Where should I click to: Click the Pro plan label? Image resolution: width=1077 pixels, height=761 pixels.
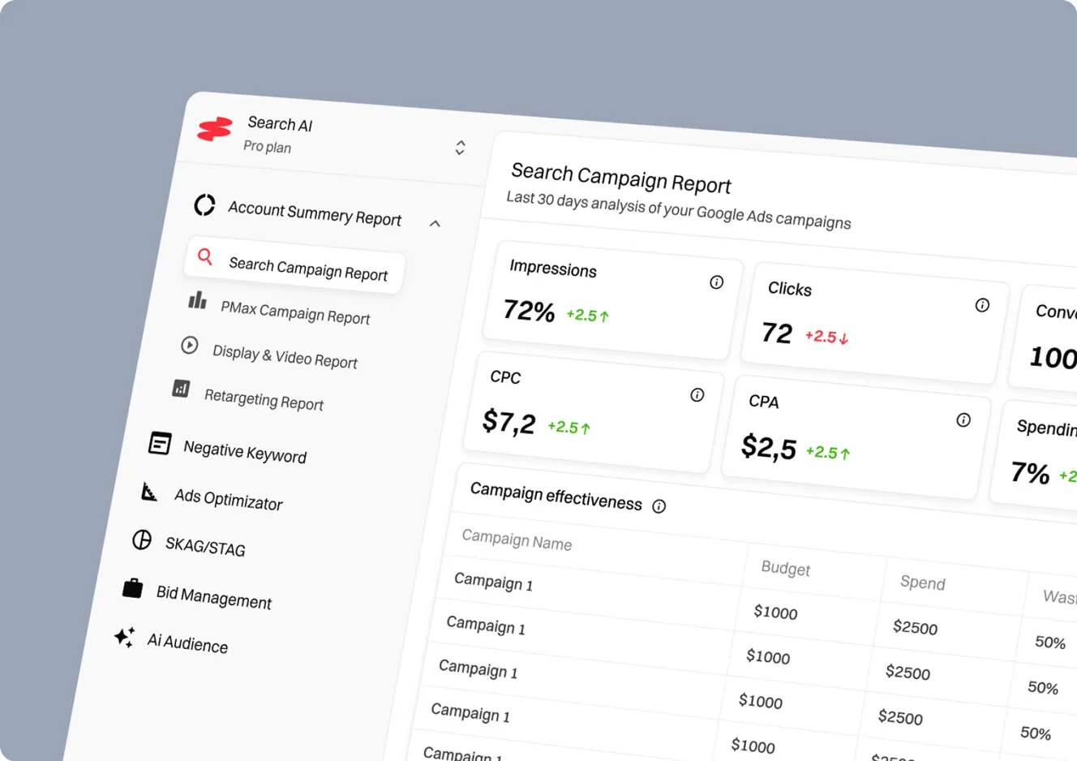pos(267,146)
